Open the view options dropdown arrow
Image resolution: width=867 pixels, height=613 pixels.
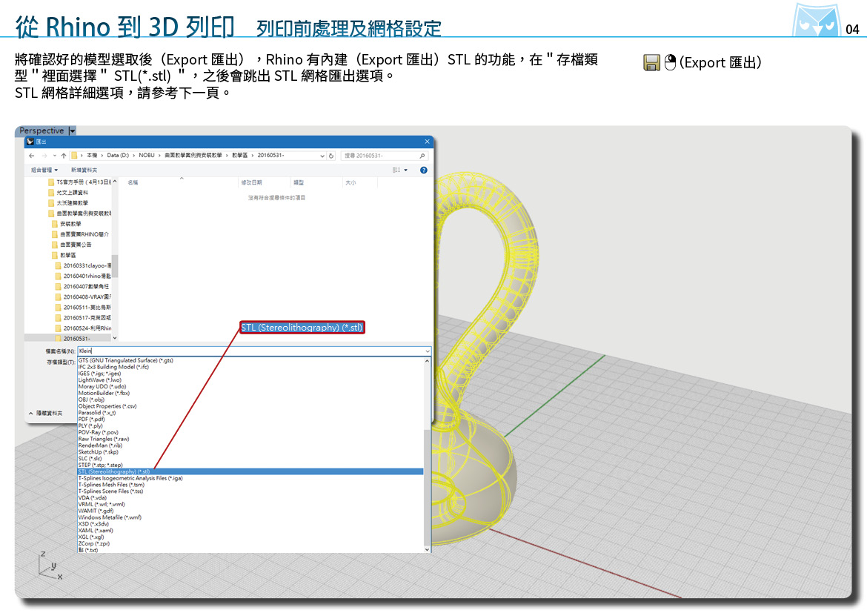[406, 170]
